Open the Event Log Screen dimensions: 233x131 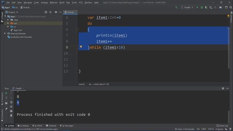222,126
